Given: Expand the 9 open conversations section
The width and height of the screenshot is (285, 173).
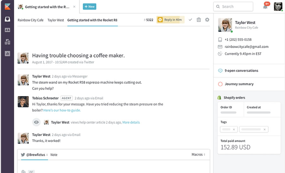Looking at the screenshot, I should click(241, 71).
